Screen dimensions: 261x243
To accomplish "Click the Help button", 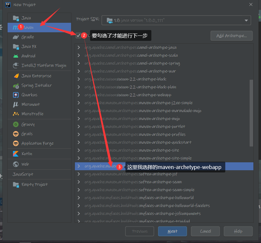I will click(x=238, y=231).
